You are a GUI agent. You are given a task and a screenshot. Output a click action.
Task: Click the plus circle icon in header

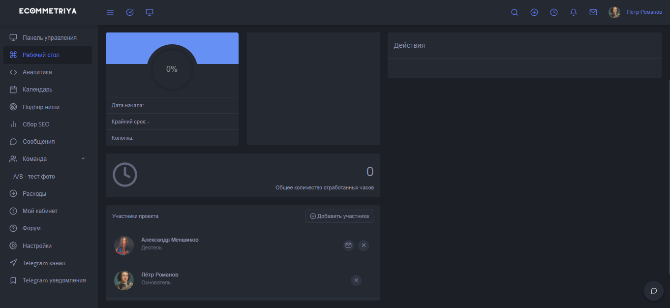click(x=534, y=12)
